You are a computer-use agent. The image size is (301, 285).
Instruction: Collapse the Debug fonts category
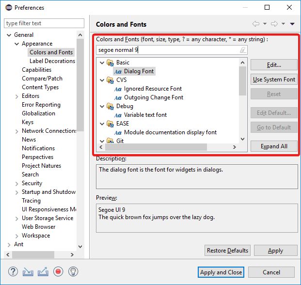click(102, 106)
